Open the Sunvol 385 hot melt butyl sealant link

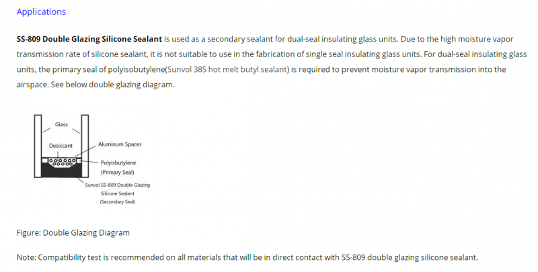click(x=227, y=70)
